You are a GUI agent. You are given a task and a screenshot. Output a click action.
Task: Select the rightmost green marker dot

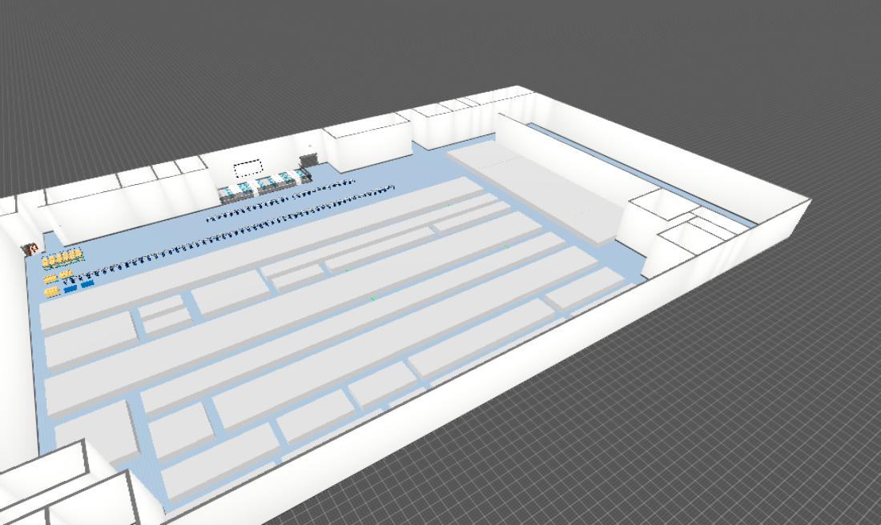click(506, 246)
